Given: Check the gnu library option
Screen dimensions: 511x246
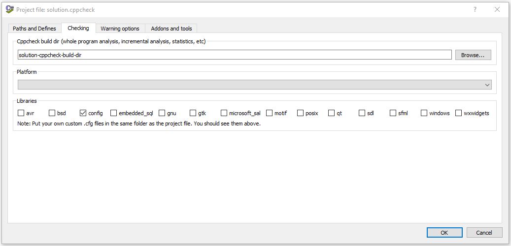Looking at the screenshot, I should [162, 113].
